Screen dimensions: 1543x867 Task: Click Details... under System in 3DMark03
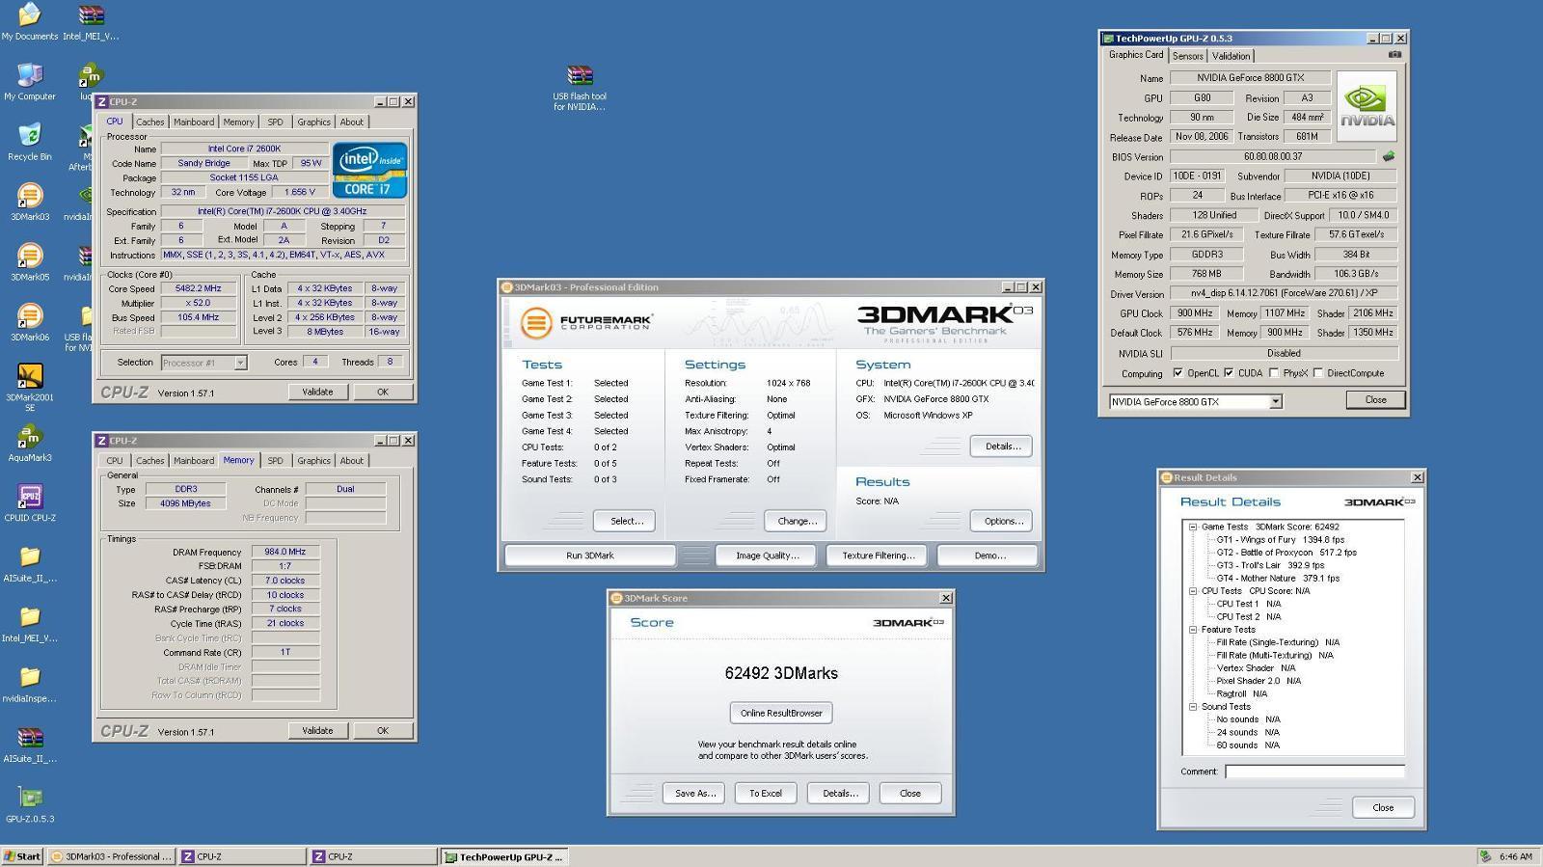(1002, 447)
